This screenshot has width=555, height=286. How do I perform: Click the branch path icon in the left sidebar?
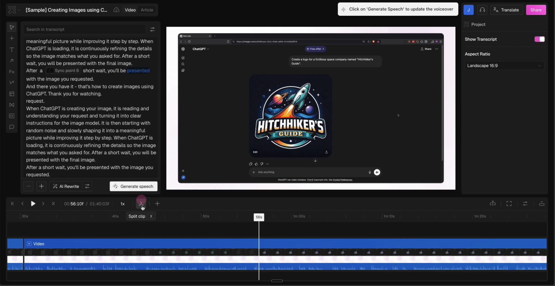coord(12,83)
